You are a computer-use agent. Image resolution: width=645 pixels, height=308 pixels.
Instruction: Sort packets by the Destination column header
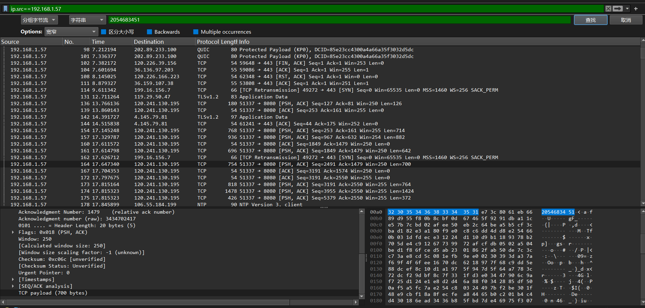click(x=149, y=42)
